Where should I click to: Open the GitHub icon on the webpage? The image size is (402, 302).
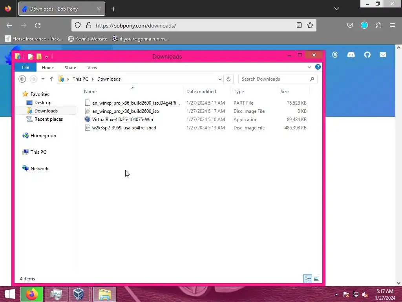pyautogui.click(x=367, y=55)
